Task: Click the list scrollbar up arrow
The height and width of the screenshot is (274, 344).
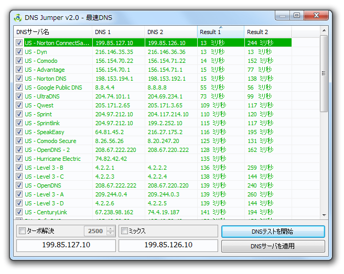Action: pyautogui.click(x=324, y=30)
